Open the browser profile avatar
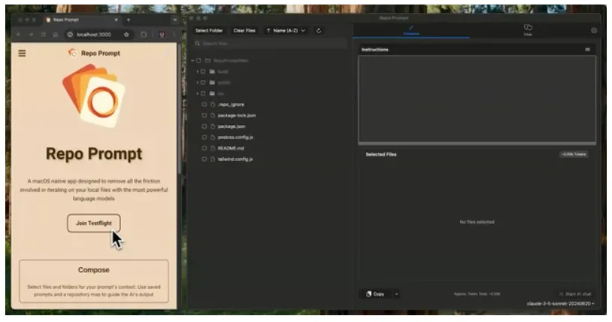 click(162, 35)
